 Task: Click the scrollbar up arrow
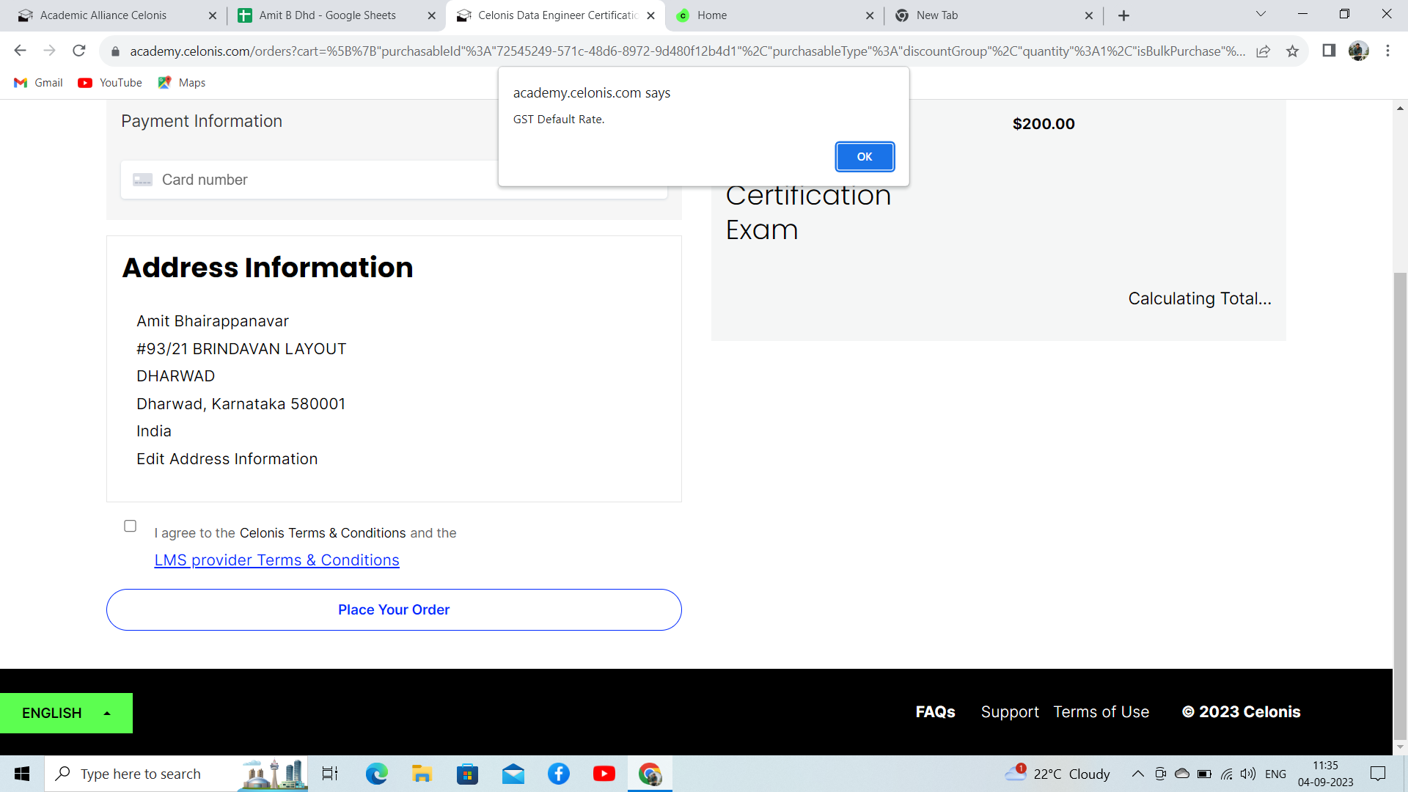point(1400,108)
